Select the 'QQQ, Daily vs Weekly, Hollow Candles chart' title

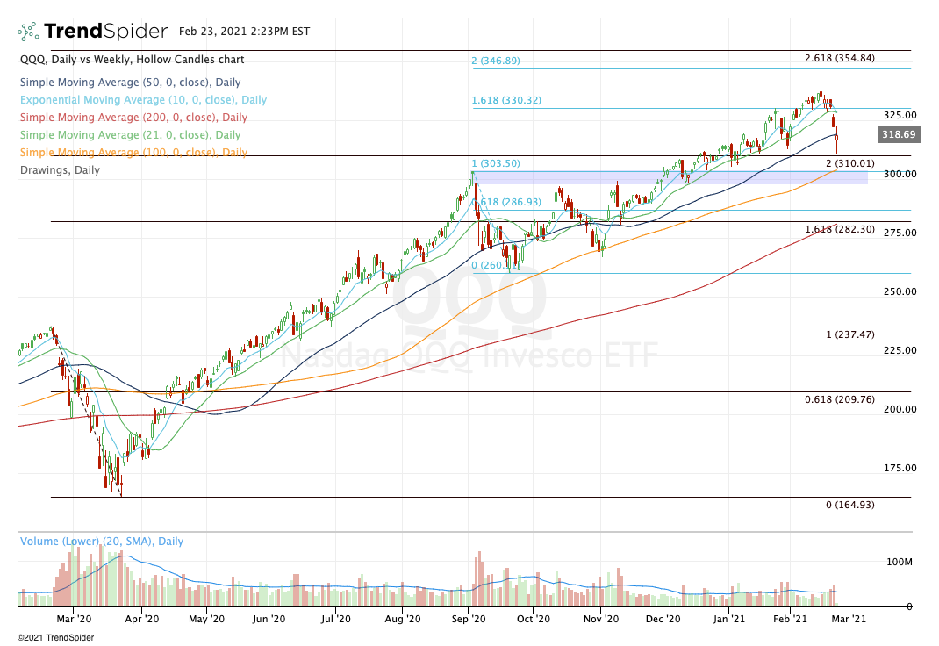tap(133, 60)
